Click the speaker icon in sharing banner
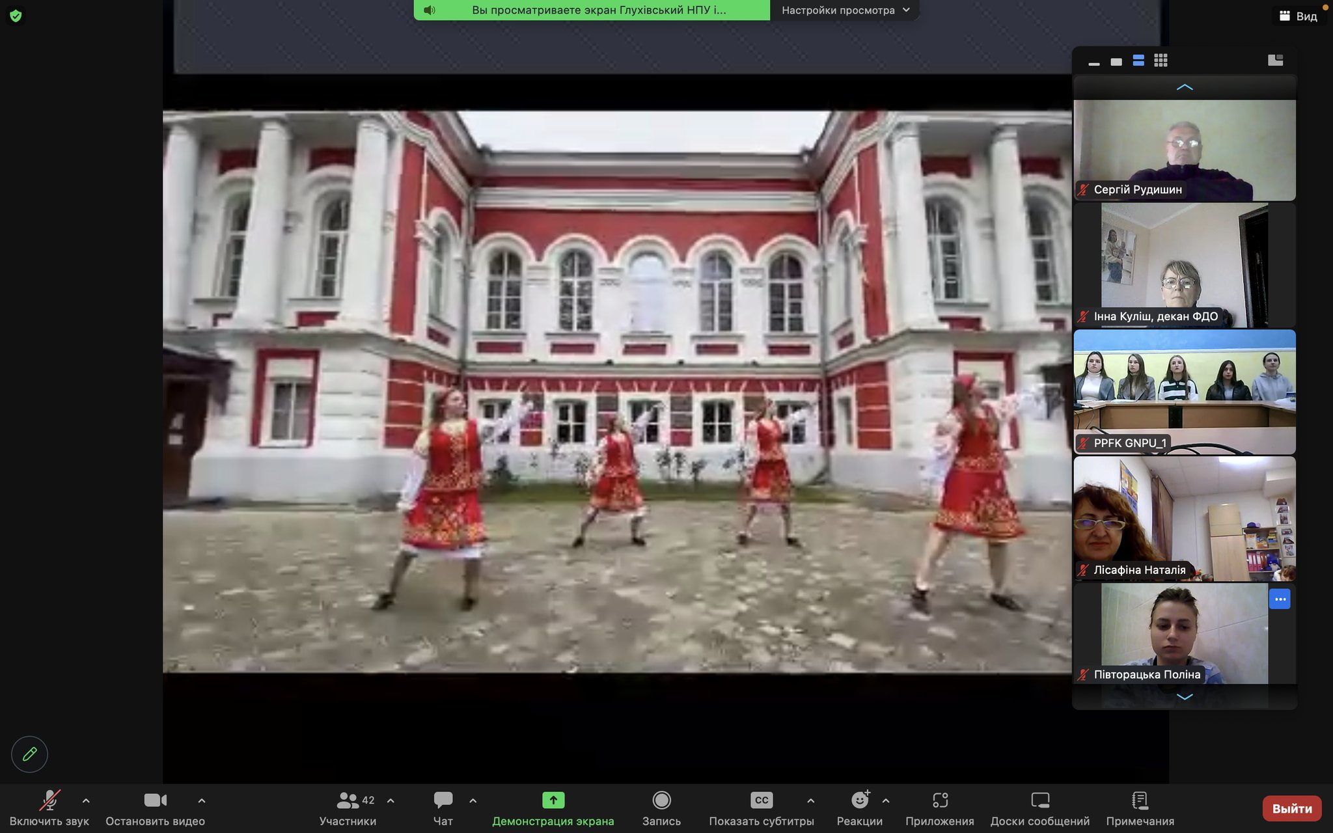 (430, 10)
